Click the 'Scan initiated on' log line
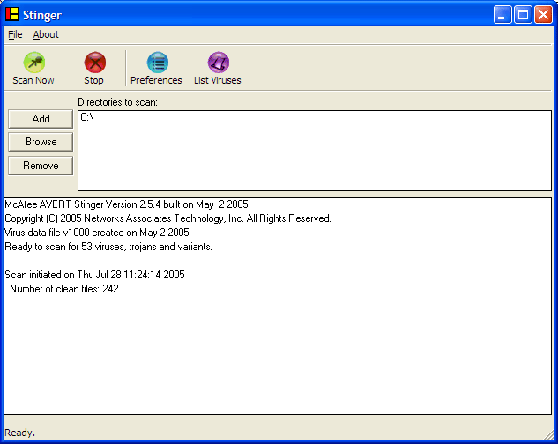The height and width of the screenshot is (444, 558). 94,275
